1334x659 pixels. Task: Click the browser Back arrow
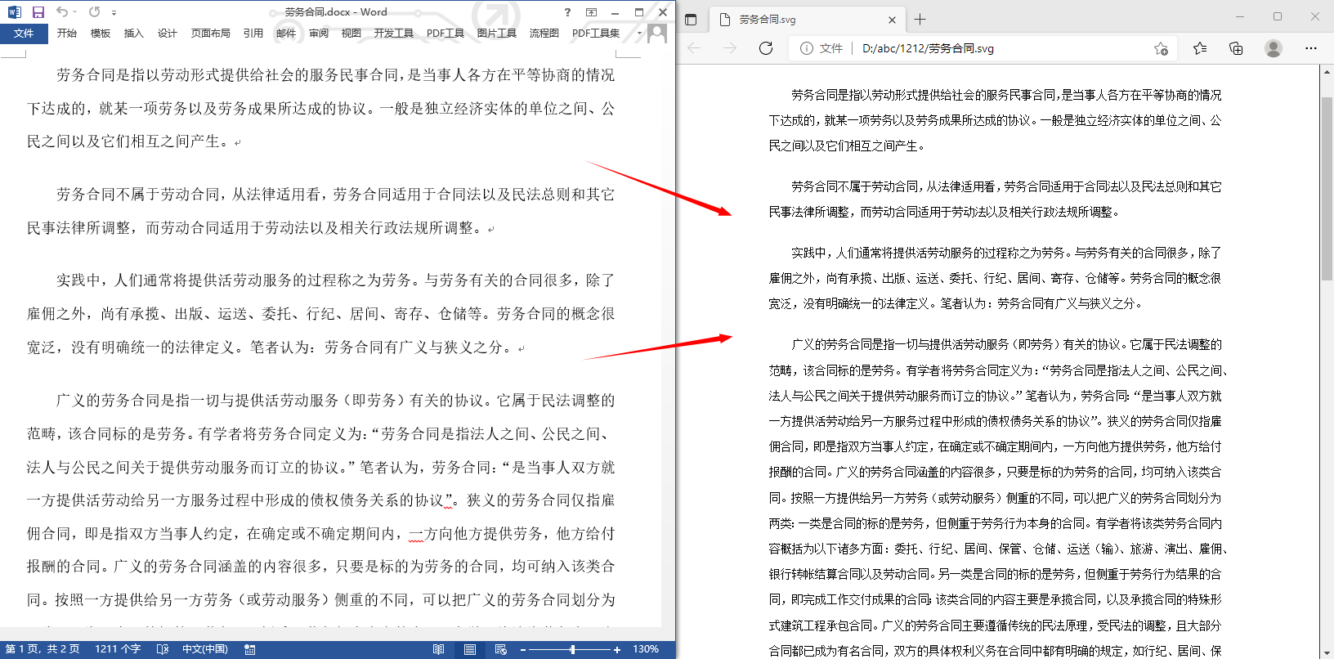[x=694, y=48]
